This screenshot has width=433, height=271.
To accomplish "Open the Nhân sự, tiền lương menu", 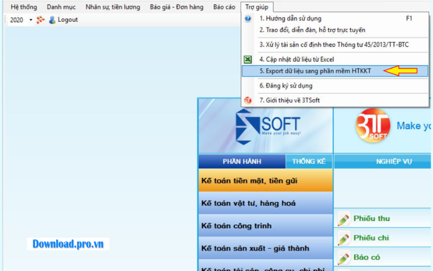I will tap(113, 7).
